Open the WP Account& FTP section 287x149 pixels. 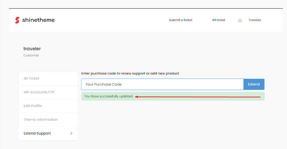48,92
